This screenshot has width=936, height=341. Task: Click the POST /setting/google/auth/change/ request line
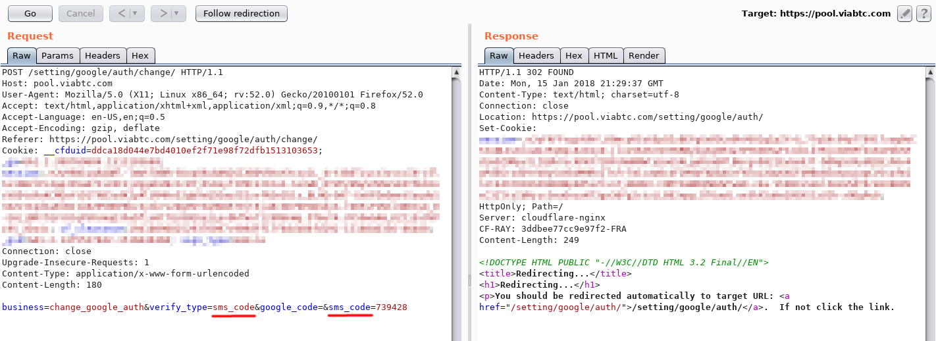113,72
